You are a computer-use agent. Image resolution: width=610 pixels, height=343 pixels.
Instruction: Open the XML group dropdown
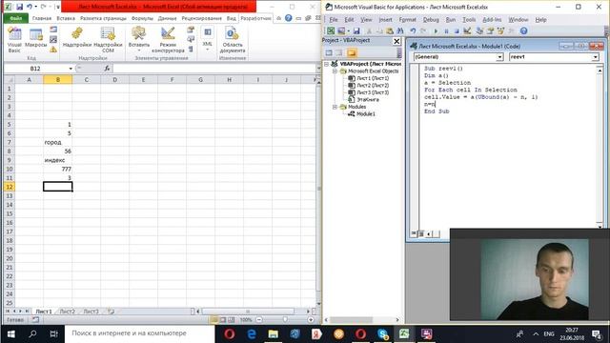pos(208,39)
